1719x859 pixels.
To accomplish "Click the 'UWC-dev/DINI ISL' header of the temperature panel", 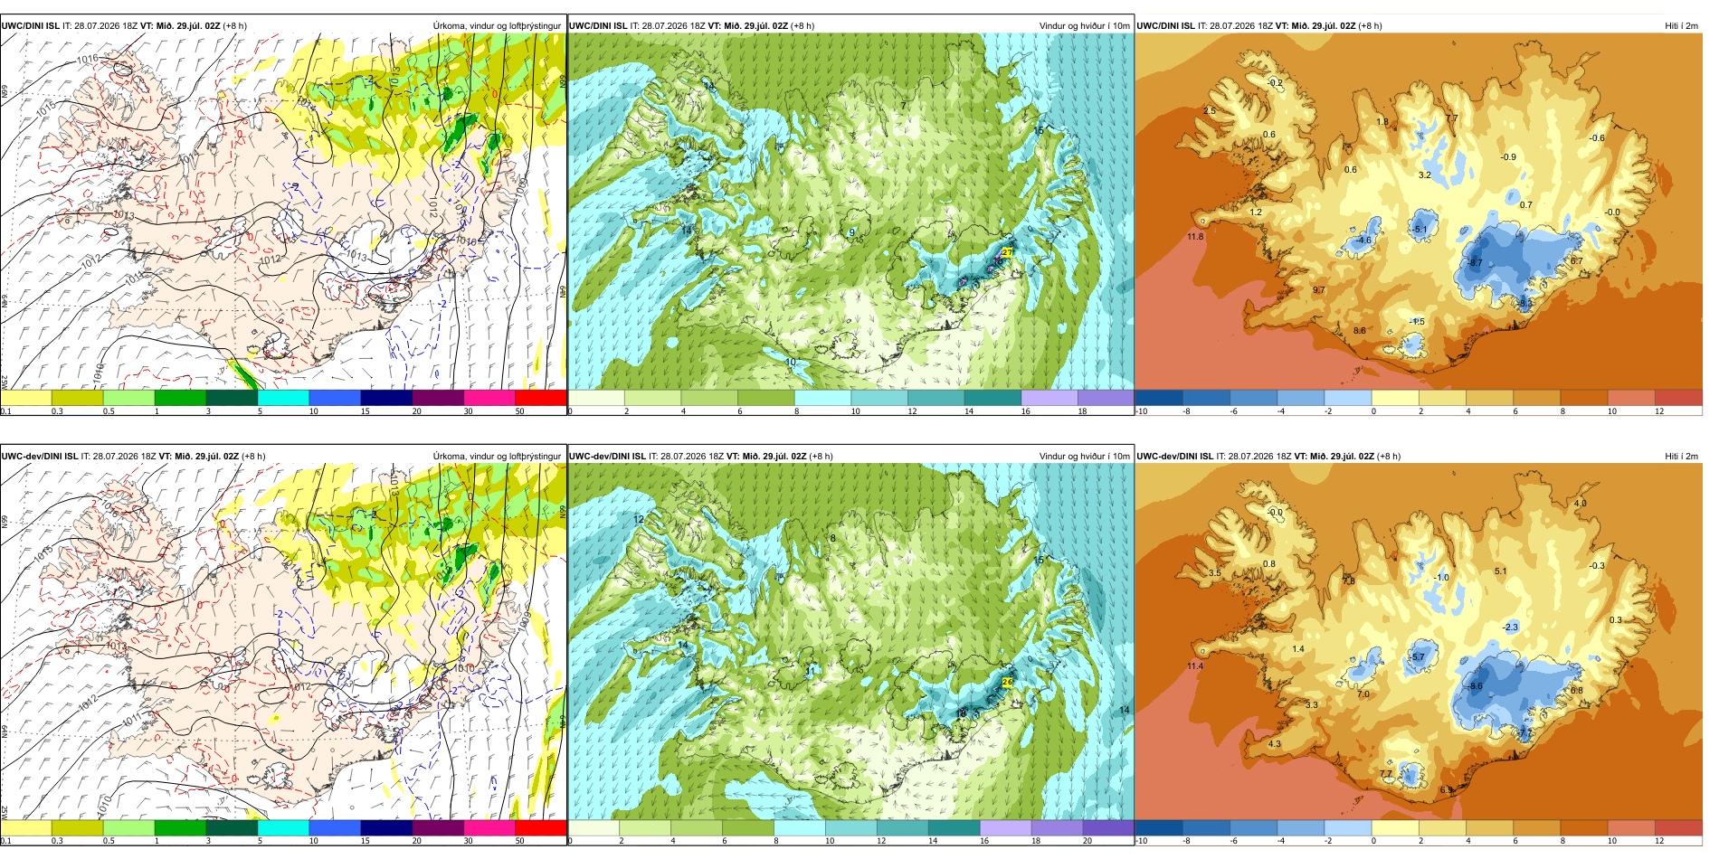I will tap(1175, 456).
